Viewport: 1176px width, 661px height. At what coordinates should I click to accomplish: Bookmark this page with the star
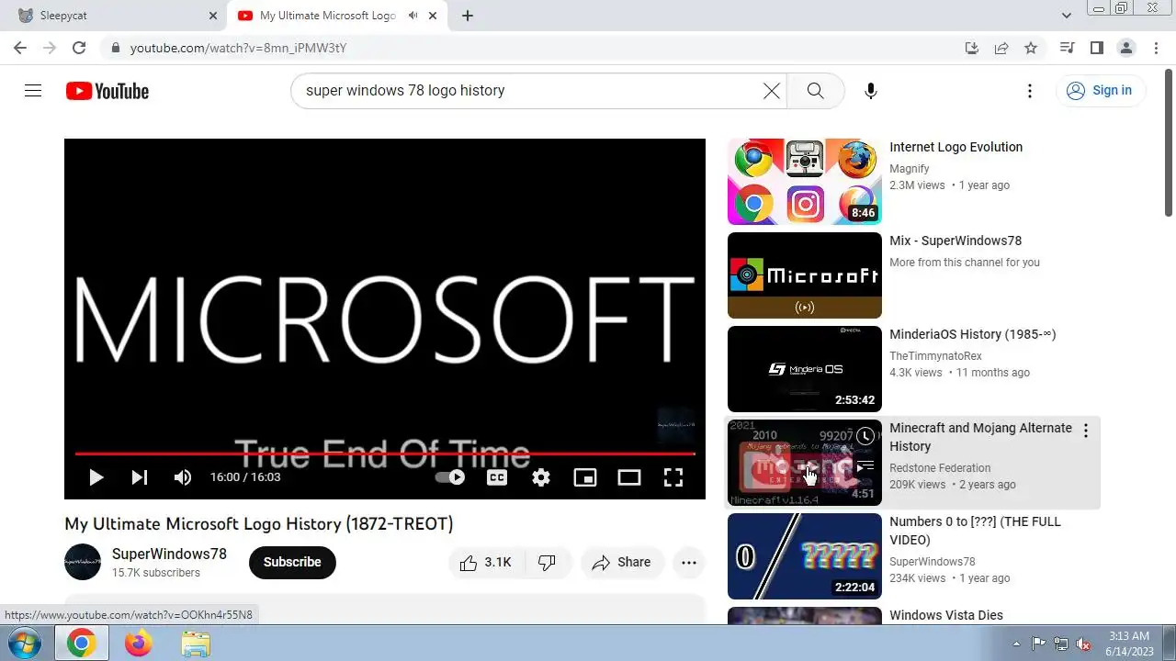[x=1031, y=48]
